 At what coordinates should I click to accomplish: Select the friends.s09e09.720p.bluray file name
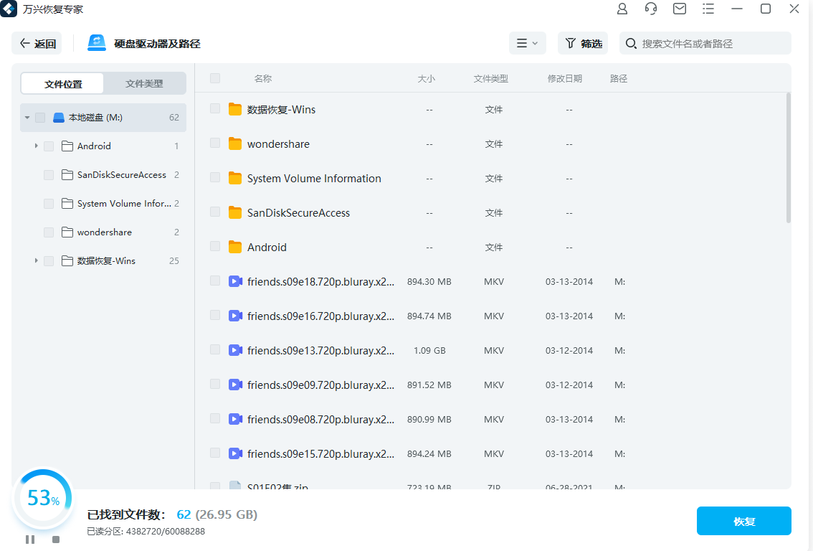[320, 385]
